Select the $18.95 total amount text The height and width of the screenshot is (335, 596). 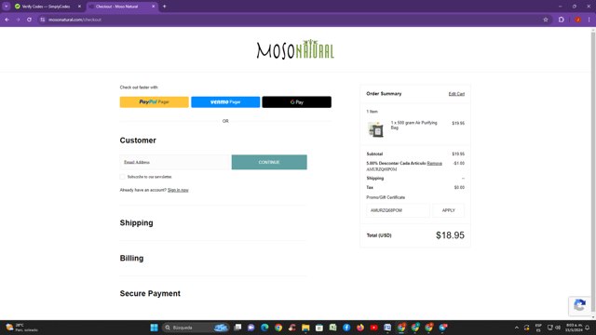coord(450,235)
